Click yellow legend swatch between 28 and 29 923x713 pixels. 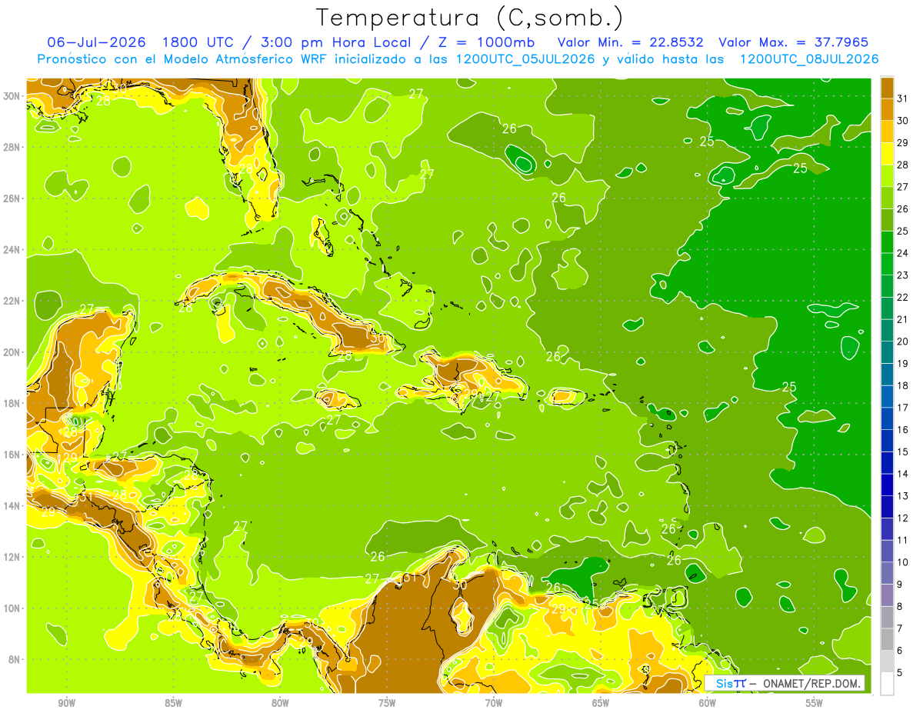coord(887,154)
